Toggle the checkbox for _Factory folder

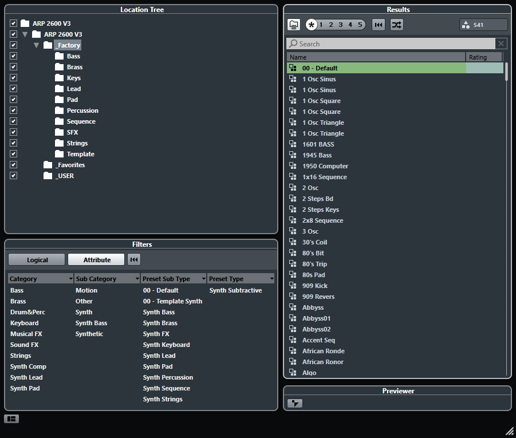click(13, 45)
